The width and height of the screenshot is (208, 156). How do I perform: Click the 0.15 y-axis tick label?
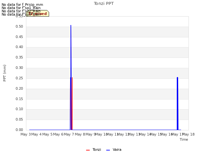click(x=19, y=99)
